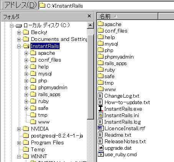
Task: Expand the rails_apps subfolder in tree
Action: (x=26, y=95)
